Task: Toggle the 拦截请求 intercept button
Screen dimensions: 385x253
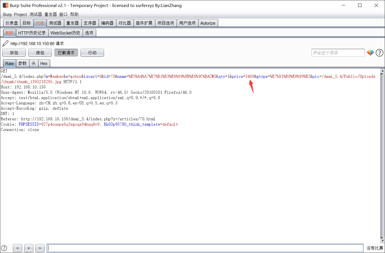Action: pos(66,53)
